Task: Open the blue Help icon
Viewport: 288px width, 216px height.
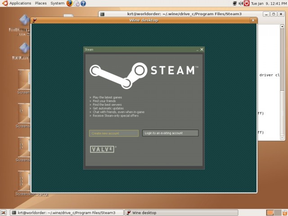Action: click(83, 4)
